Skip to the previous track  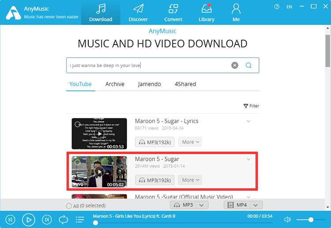click(x=10, y=220)
